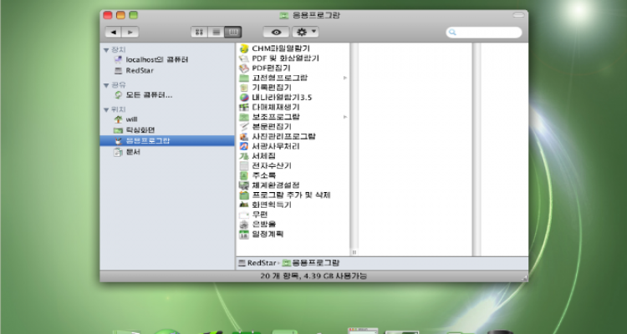This screenshot has width=627, height=334.
Task: Select PDF 및 화상열람기 in the list
Action: pyautogui.click(x=279, y=58)
